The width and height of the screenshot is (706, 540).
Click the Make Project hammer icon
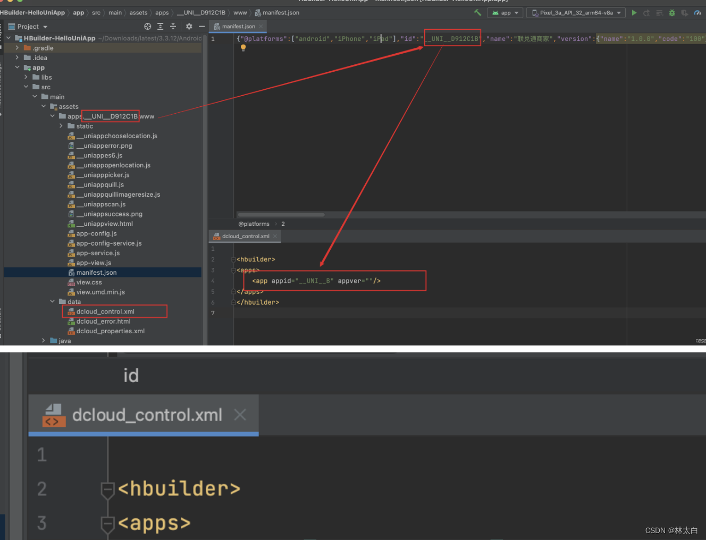477,12
